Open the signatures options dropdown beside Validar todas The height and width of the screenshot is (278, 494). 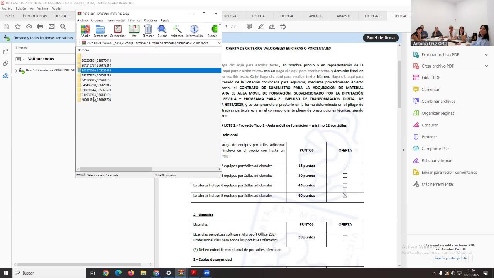coord(19,59)
